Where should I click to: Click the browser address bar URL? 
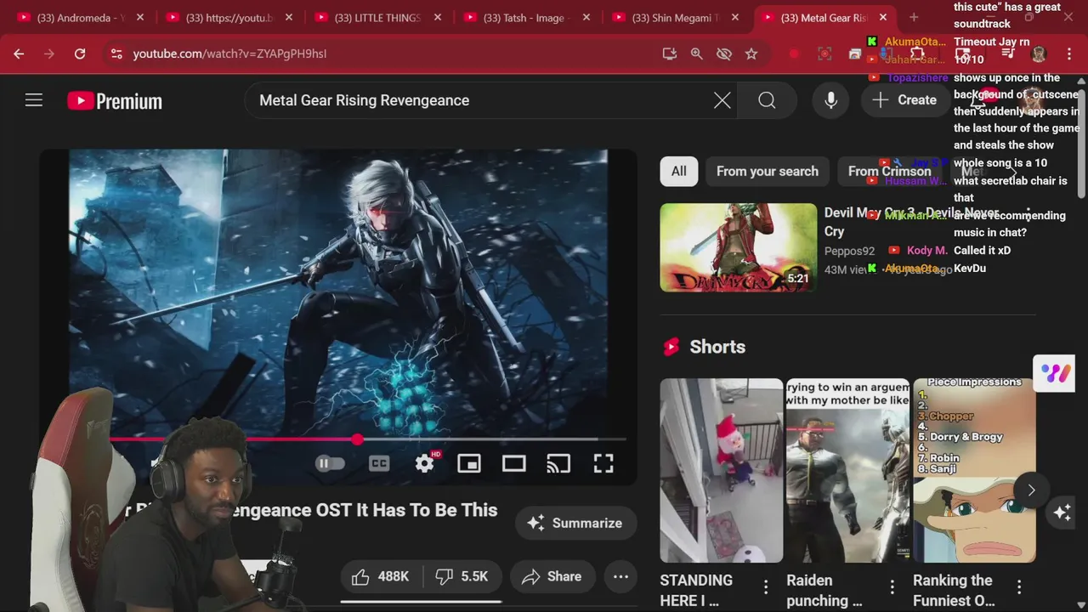point(229,54)
